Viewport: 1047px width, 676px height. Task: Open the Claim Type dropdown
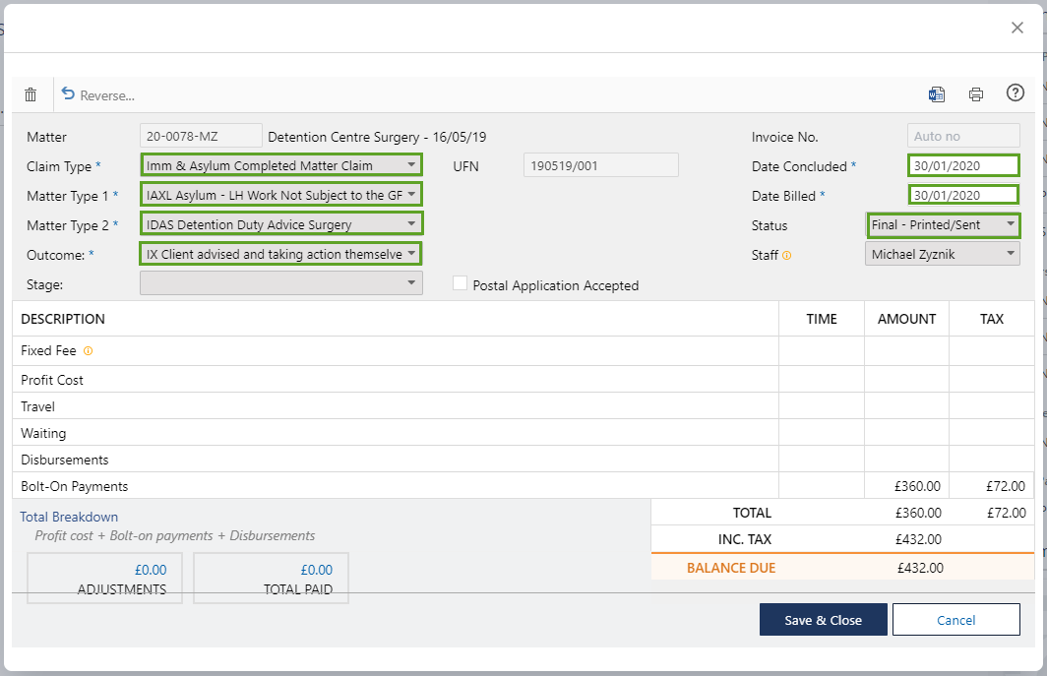click(281, 166)
